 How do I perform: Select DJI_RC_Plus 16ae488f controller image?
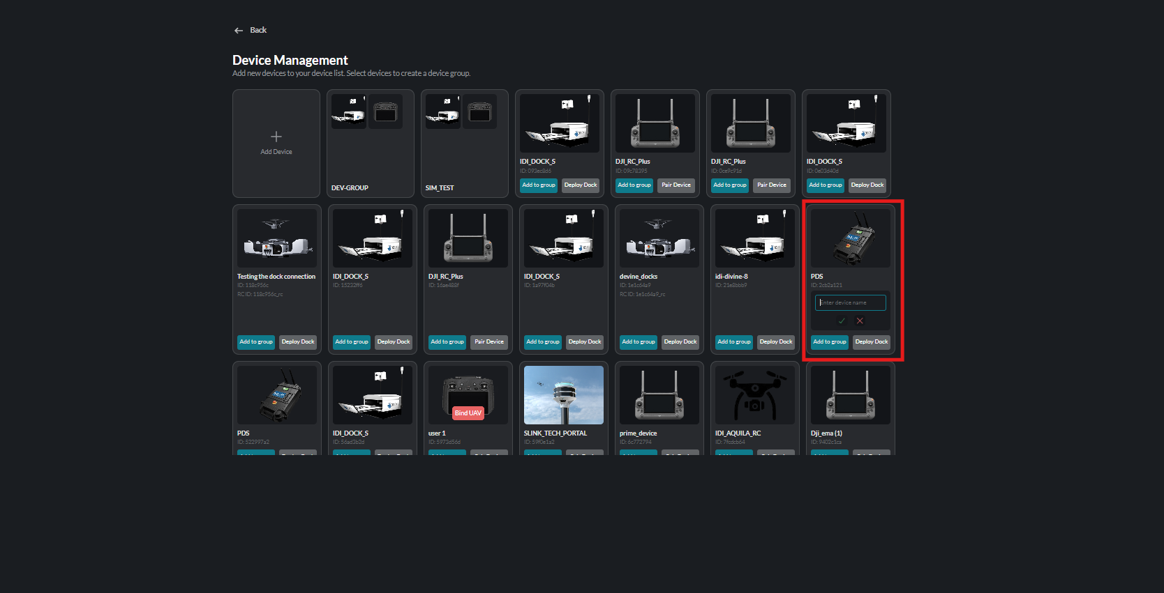click(x=468, y=238)
